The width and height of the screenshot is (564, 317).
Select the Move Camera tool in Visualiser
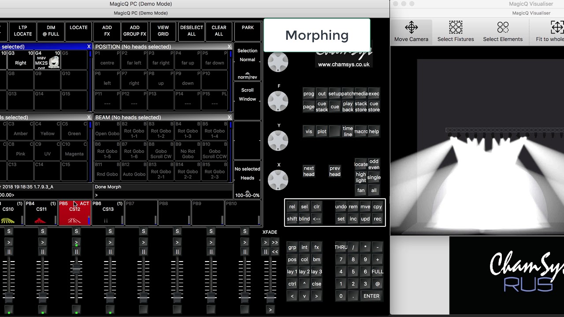411,32
